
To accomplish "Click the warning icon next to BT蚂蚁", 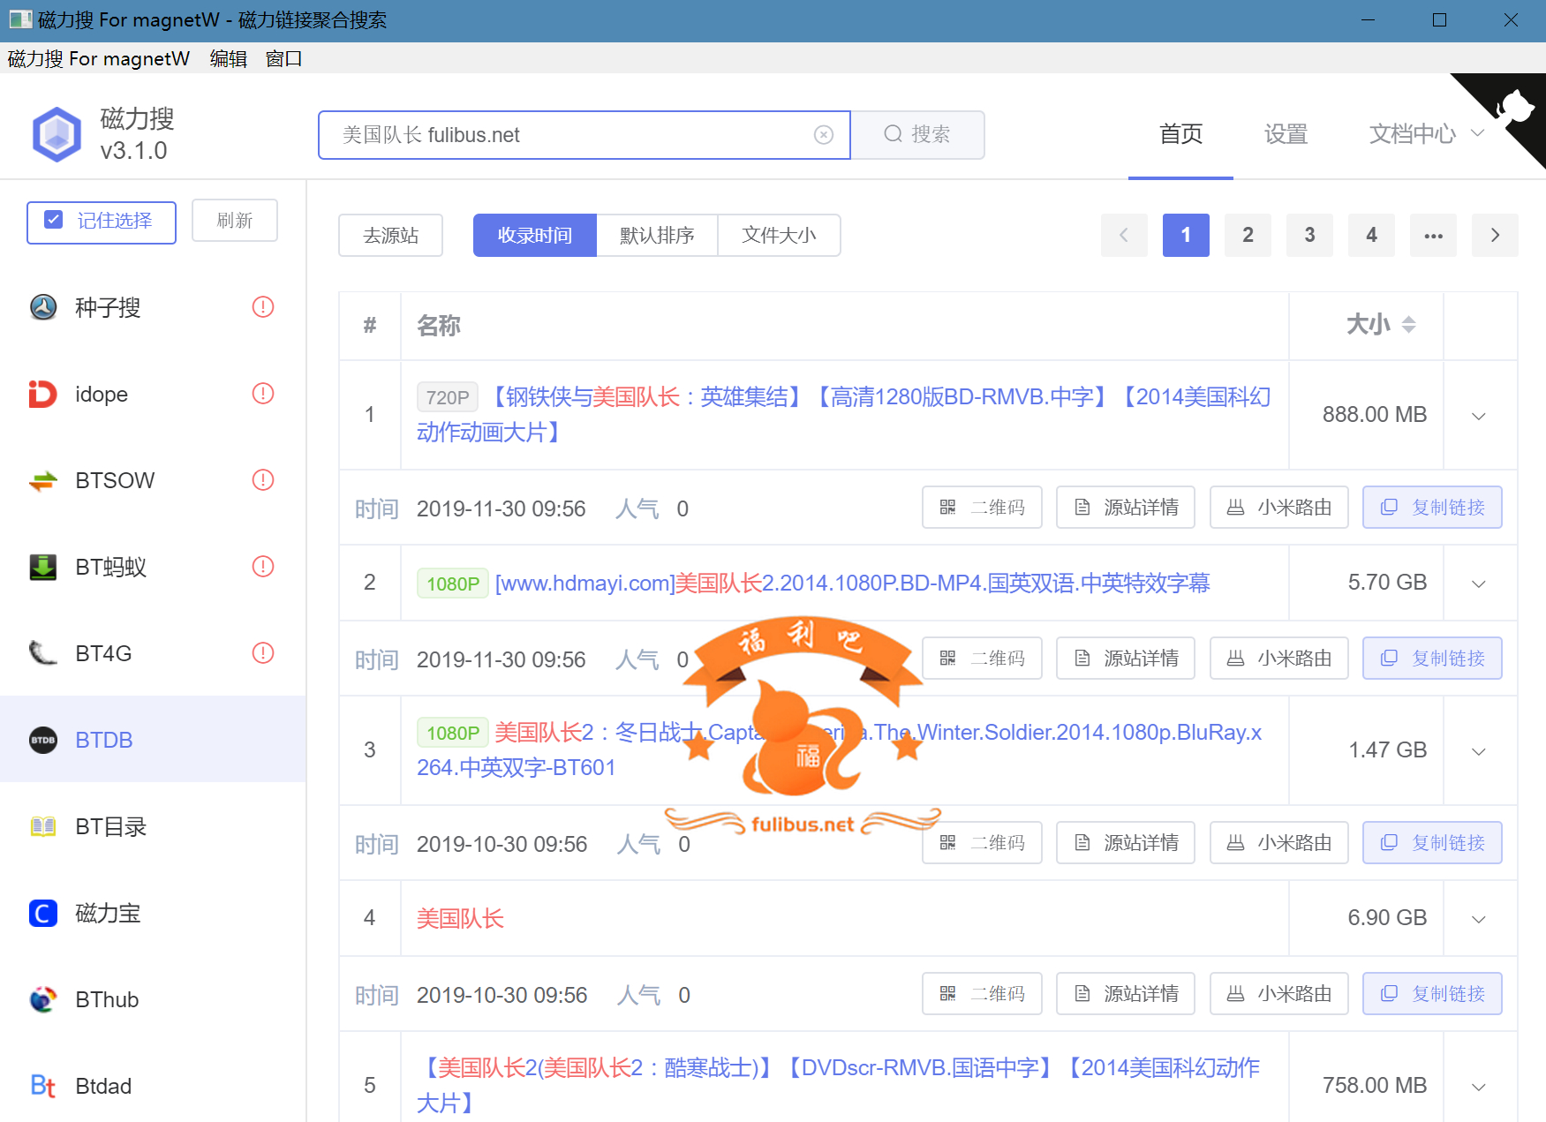I will (x=263, y=566).
